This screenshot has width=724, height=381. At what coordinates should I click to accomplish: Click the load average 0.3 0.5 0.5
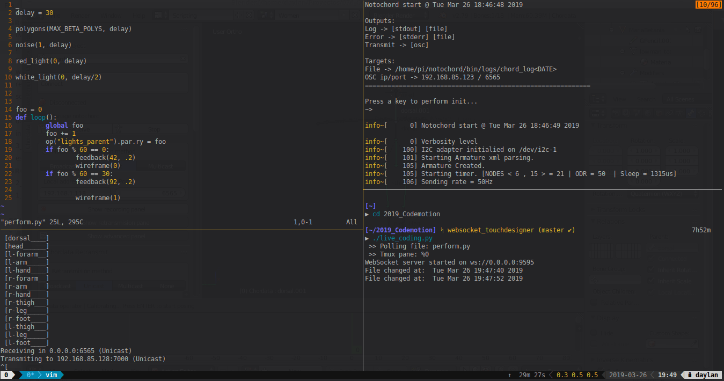pyautogui.click(x=576, y=375)
